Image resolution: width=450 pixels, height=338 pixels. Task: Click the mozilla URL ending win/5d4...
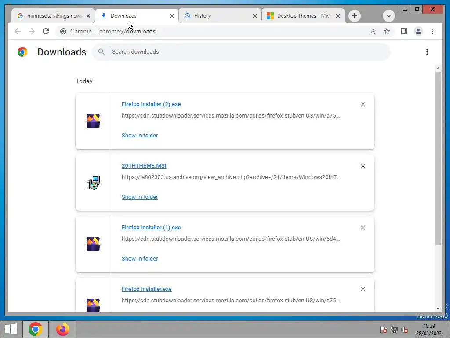[x=231, y=239]
